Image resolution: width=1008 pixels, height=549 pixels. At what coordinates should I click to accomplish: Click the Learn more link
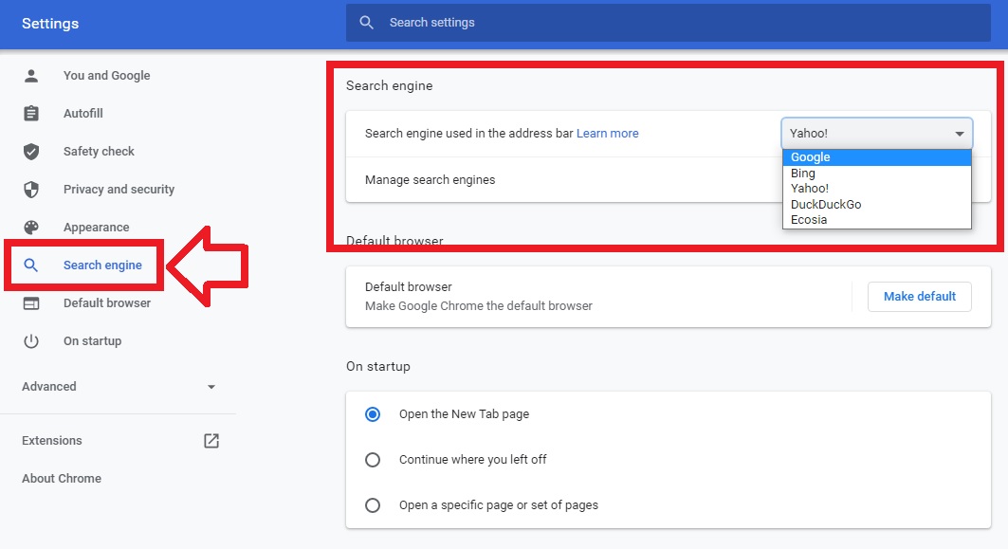click(608, 133)
